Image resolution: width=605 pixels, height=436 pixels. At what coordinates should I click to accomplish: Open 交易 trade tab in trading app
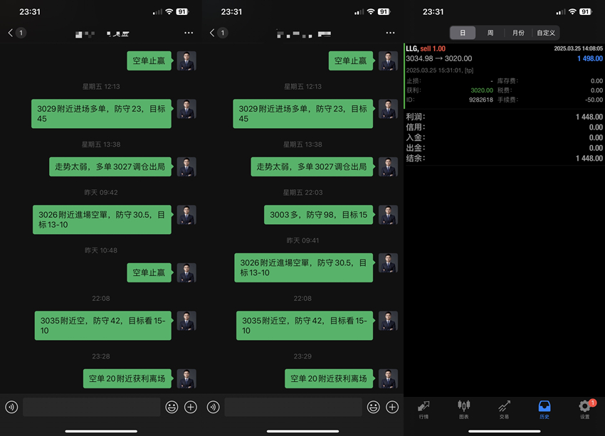click(x=504, y=410)
